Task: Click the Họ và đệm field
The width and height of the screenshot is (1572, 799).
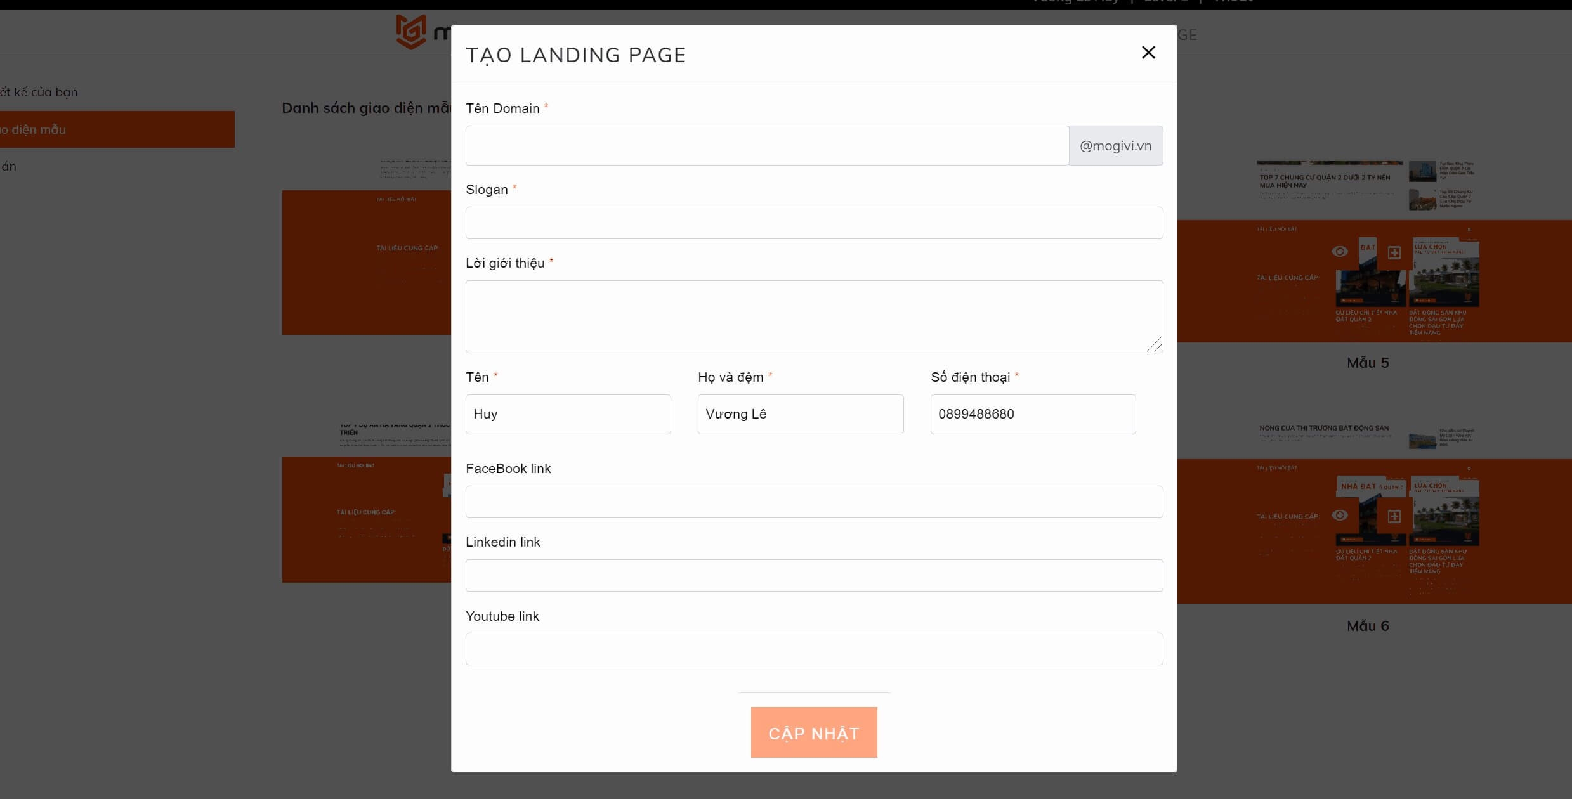Action: click(800, 414)
